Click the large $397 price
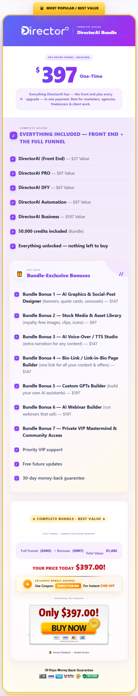Image resolution: width=138 pixels, height=696 pixels. click(57, 74)
